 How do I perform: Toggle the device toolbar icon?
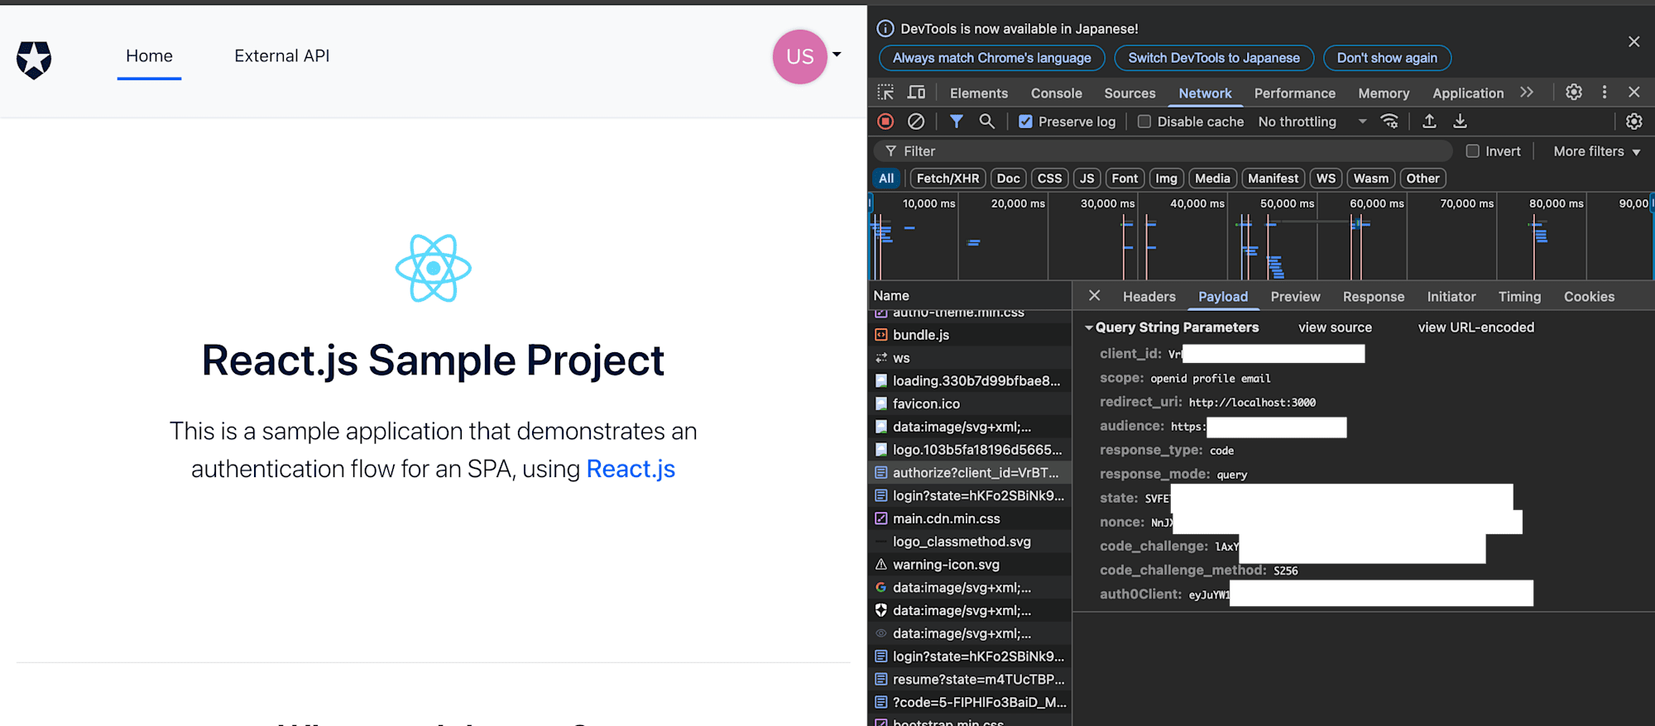pyautogui.click(x=916, y=93)
